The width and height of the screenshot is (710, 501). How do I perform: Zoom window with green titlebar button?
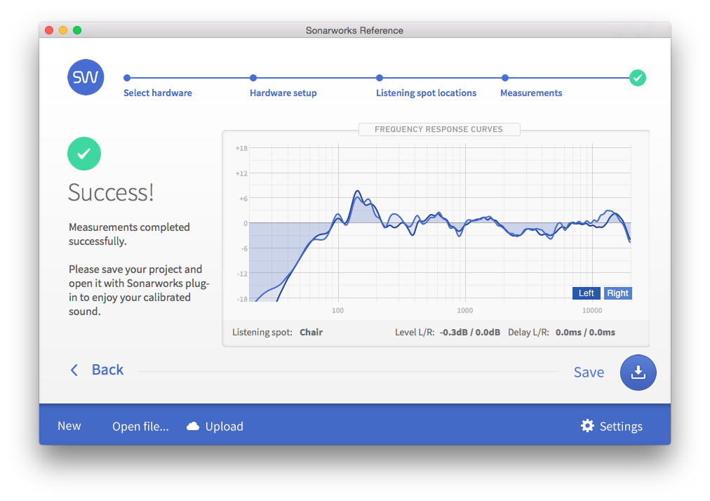coord(77,30)
